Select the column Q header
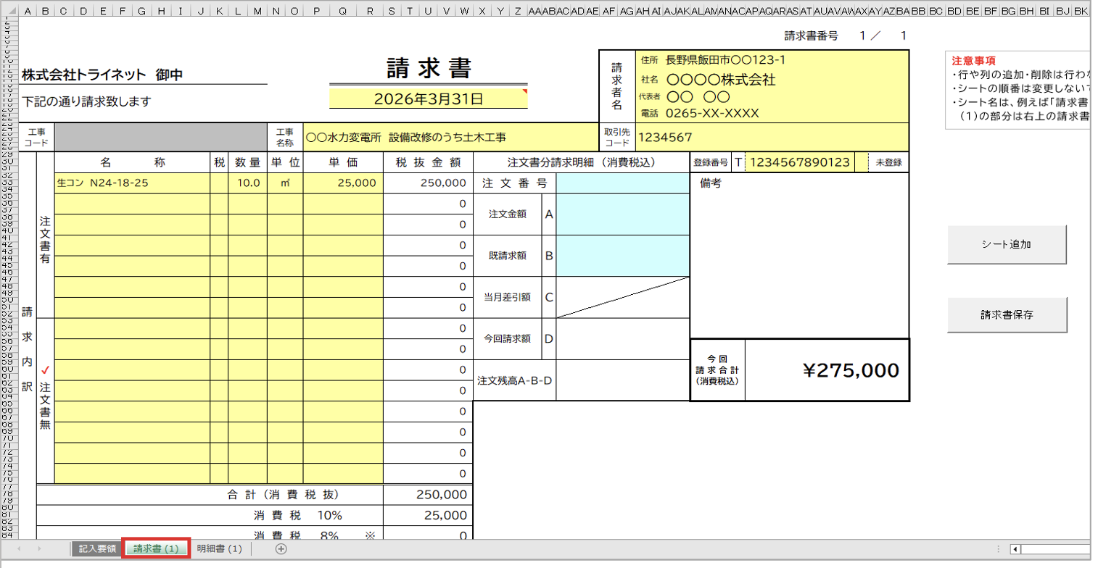1098x568 pixels. (x=342, y=11)
